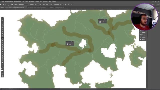Toggle the Brush Settings panel button

tap(12, 4)
